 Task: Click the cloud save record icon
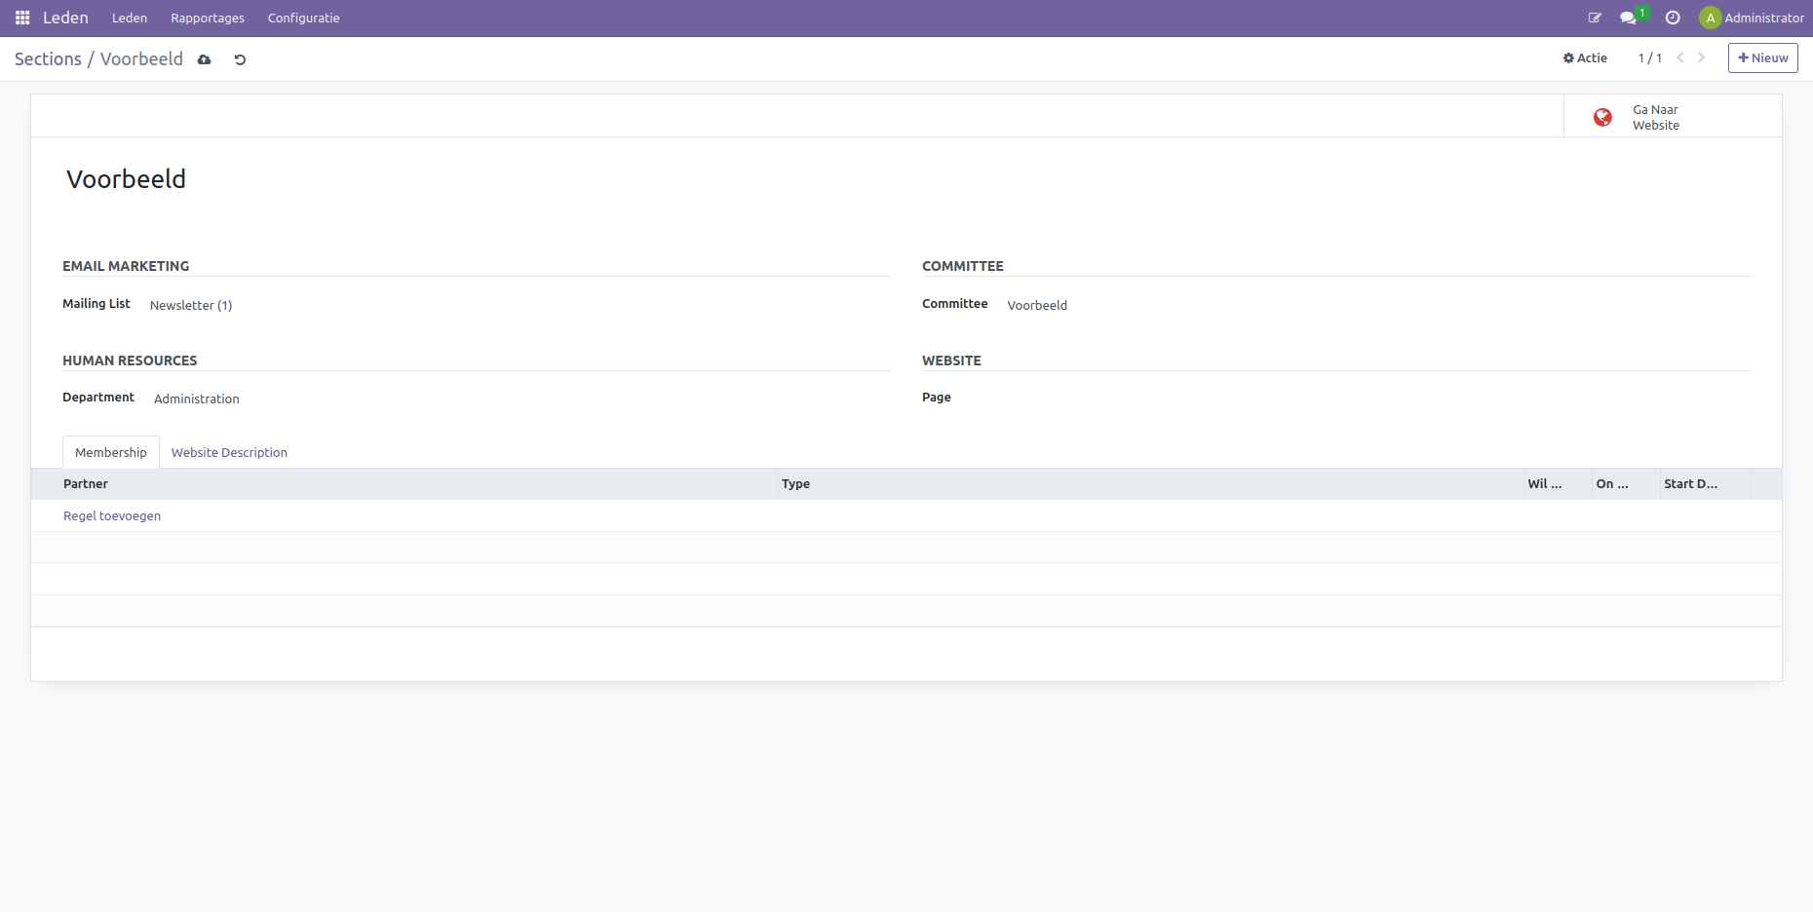click(x=205, y=59)
